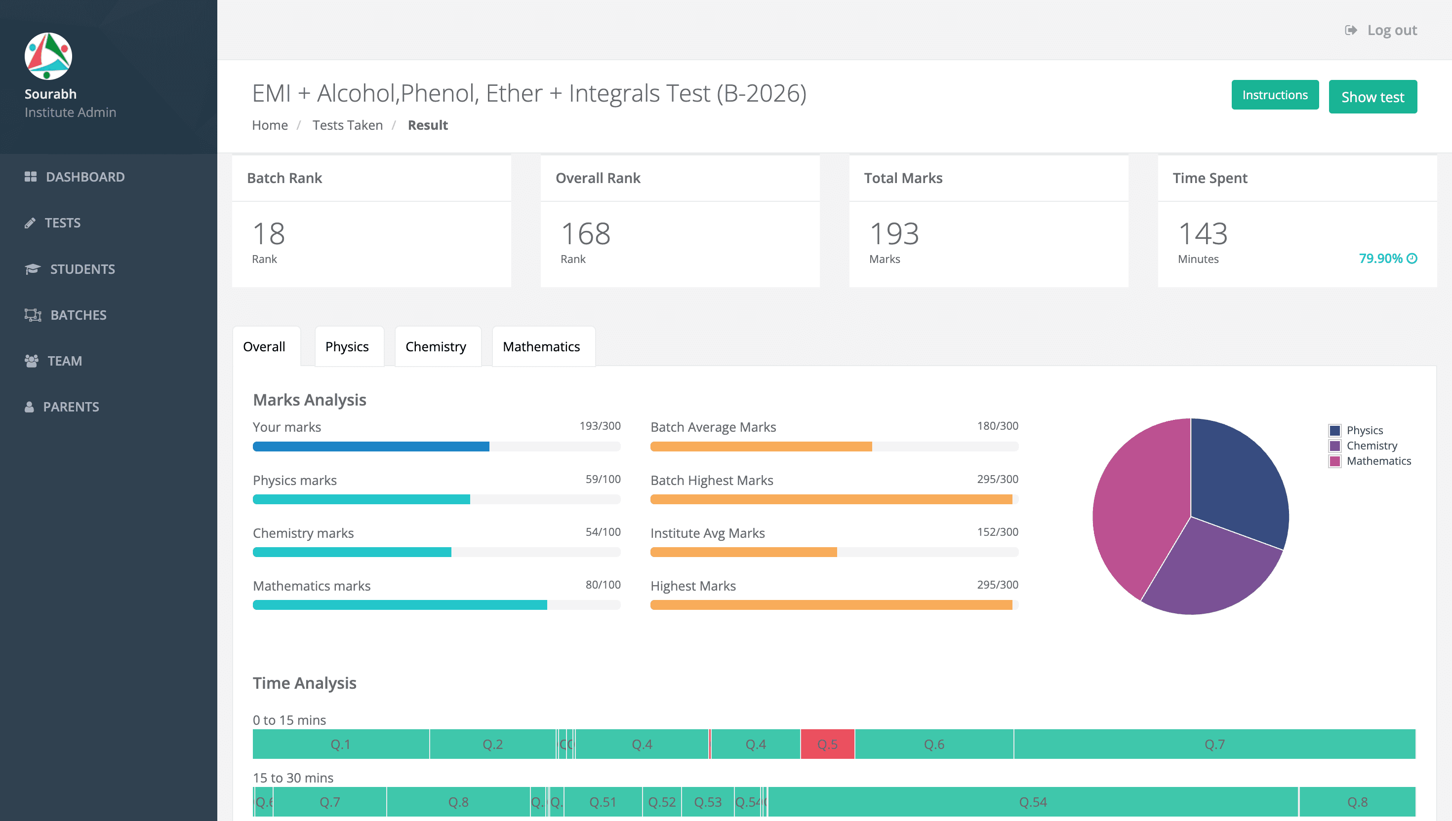This screenshot has width=1452, height=821.
Task: Open the Chemistry tab
Action: click(435, 346)
